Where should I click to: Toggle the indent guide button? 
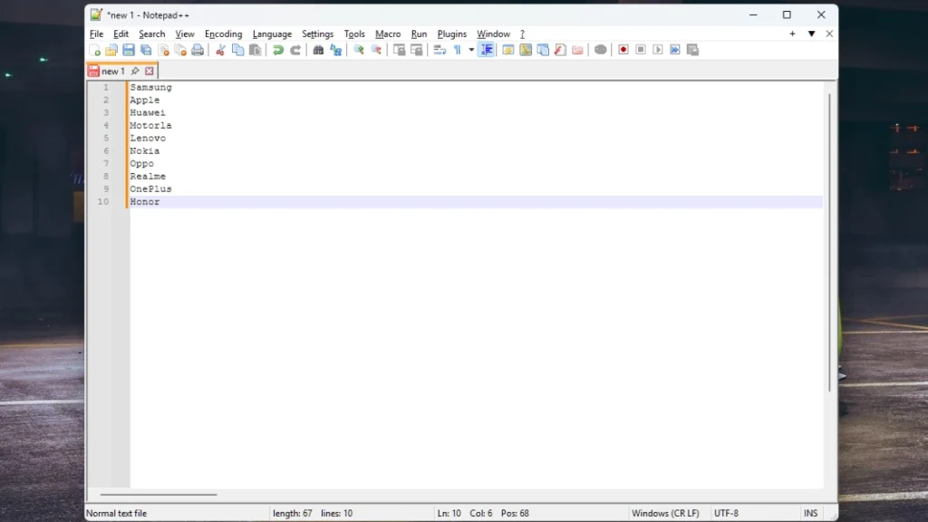pyautogui.click(x=487, y=50)
